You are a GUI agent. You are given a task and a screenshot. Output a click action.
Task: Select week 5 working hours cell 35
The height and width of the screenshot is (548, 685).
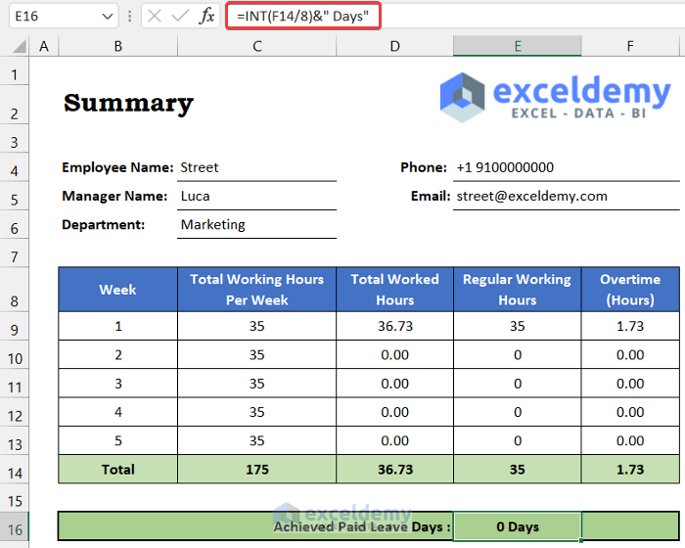tap(256, 440)
